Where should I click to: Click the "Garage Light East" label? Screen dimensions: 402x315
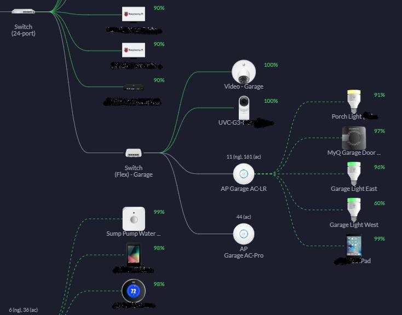[354, 189]
